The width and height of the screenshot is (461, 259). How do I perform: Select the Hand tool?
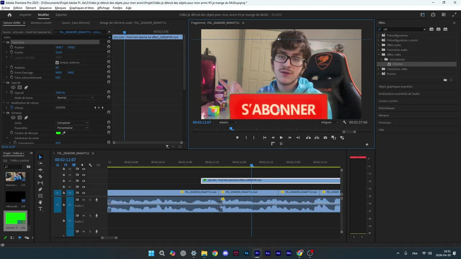[x=40, y=202]
